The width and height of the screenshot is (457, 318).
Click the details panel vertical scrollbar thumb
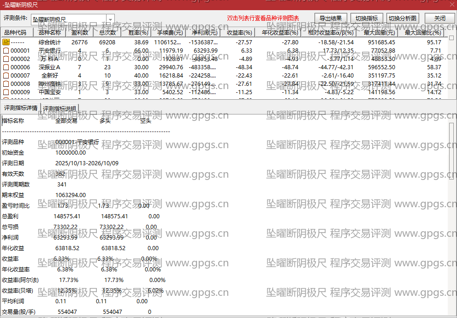(x=451, y=150)
